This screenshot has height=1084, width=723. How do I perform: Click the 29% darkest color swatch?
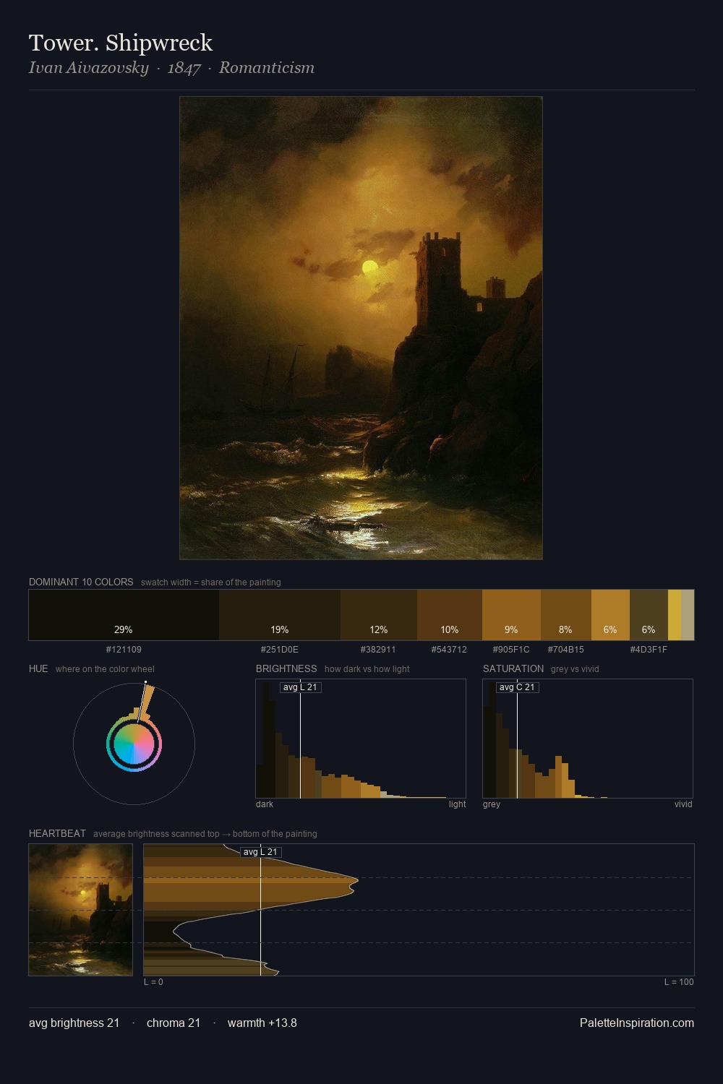(x=124, y=615)
